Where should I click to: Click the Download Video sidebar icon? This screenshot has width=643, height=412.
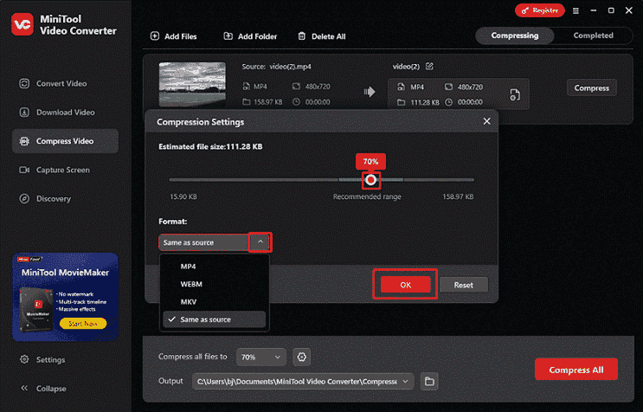pyautogui.click(x=24, y=113)
